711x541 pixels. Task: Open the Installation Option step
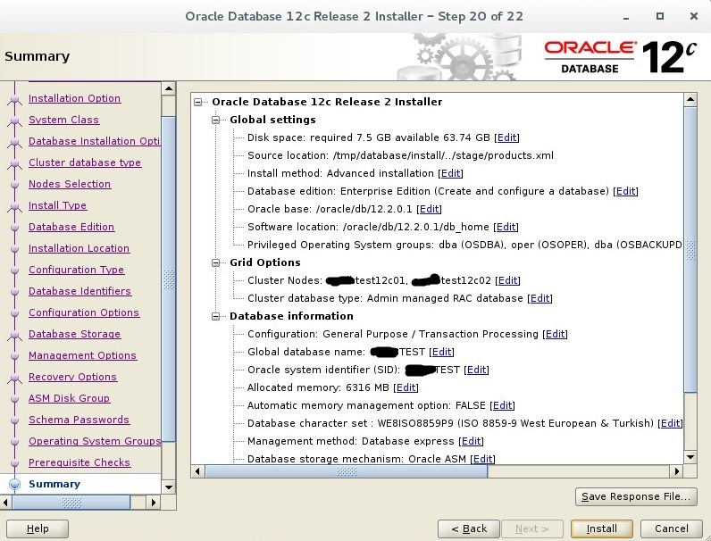[74, 98]
